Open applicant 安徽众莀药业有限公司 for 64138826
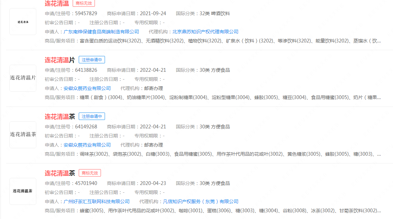393x219 pixels. click(87, 88)
